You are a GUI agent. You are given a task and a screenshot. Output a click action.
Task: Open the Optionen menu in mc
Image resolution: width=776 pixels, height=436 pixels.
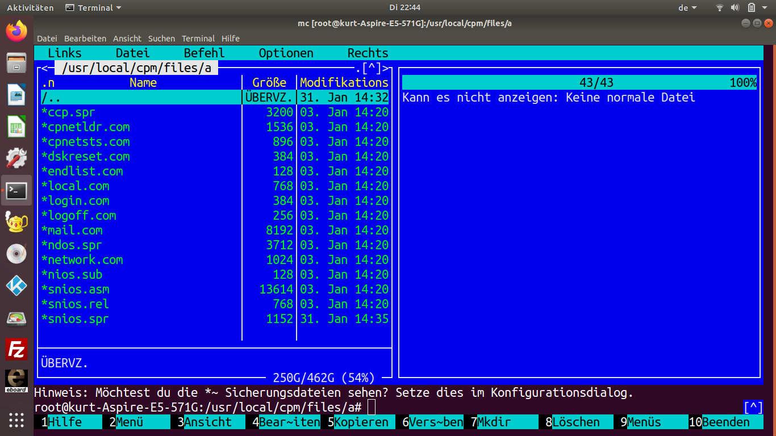click(x=286, y=53)
